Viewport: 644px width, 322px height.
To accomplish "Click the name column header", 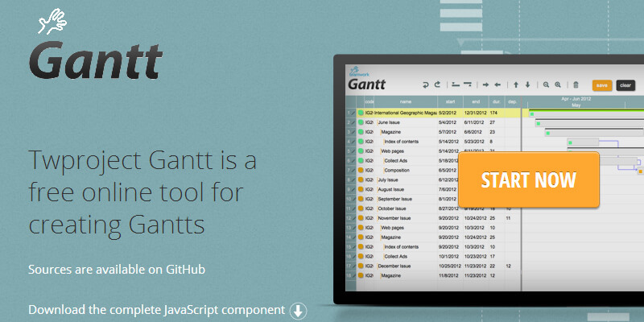I will [x=406, y=101].
